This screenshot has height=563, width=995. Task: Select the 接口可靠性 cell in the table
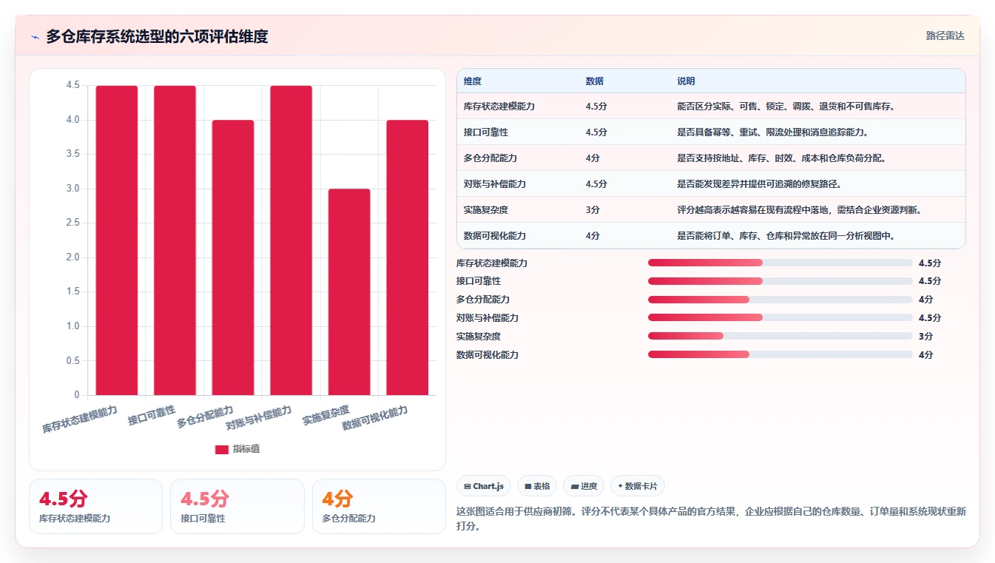pyautogui.click(x=486, y=132)
